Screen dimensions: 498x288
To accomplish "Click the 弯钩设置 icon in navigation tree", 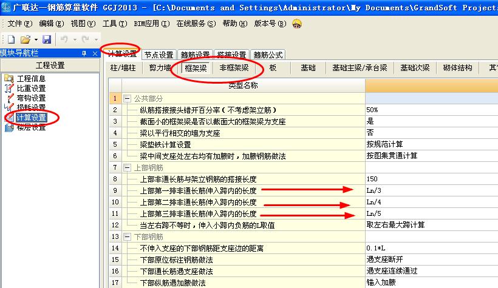I will [9, 98].
